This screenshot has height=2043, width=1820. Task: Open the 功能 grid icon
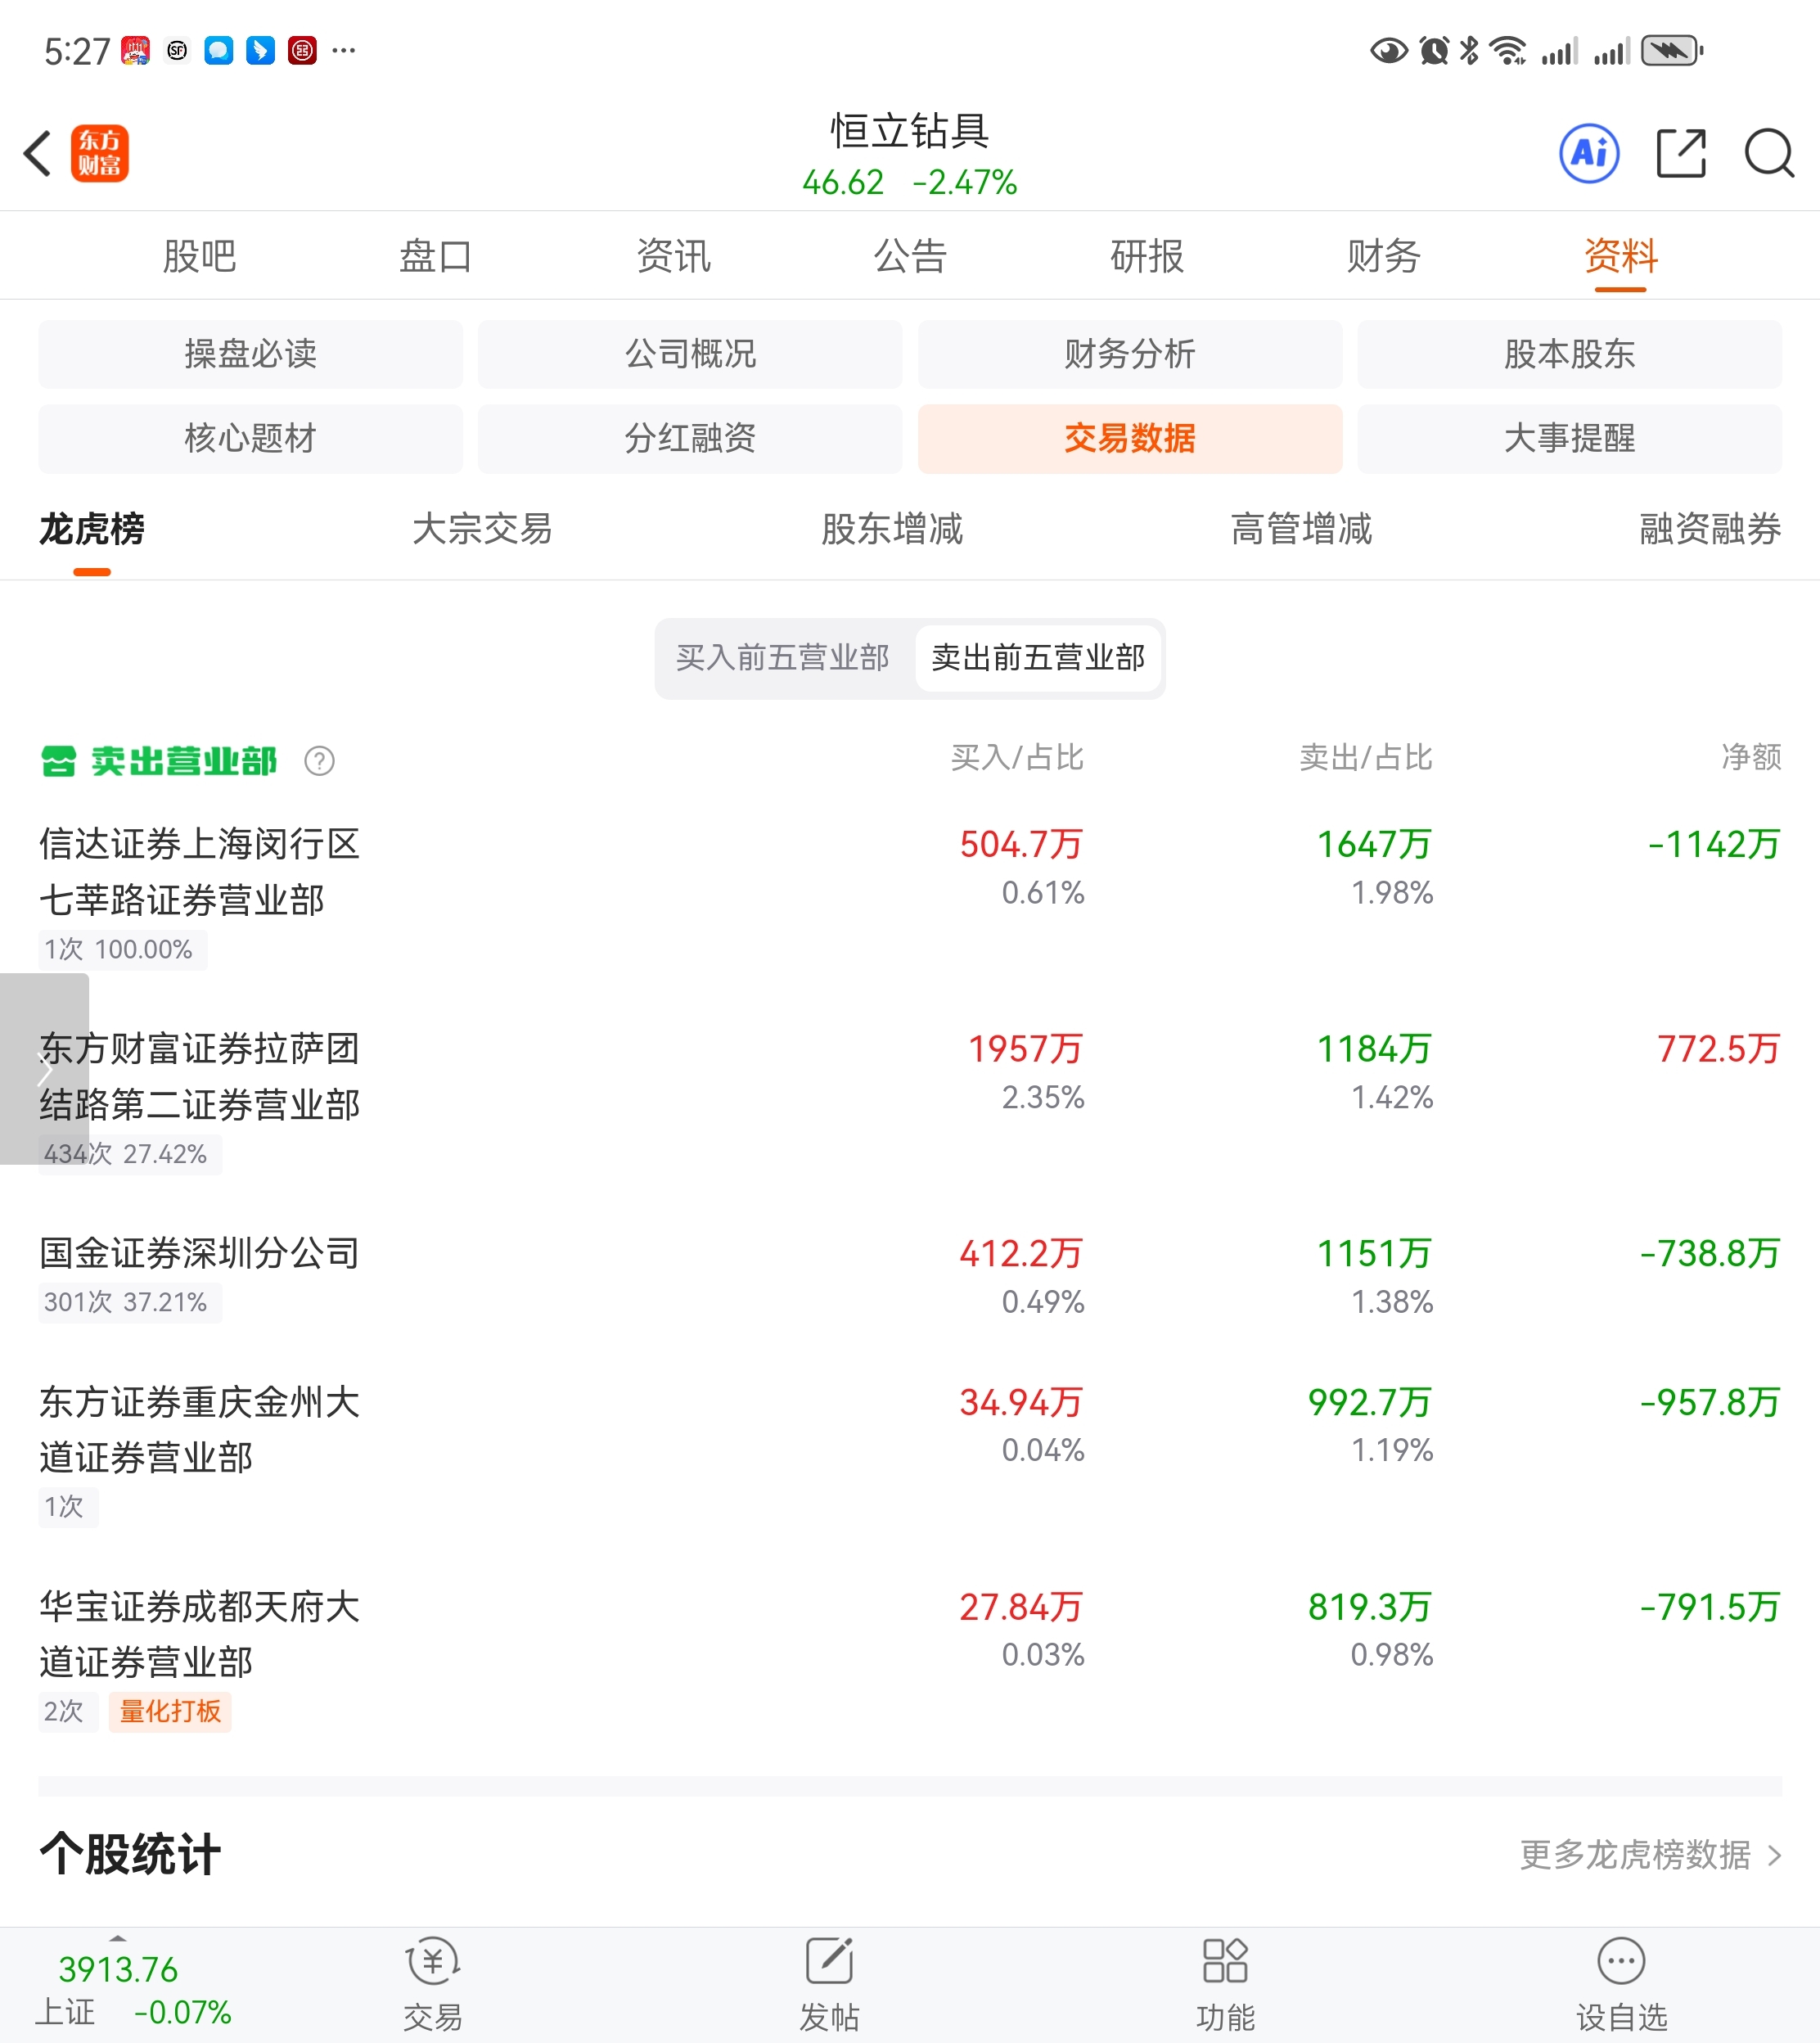(1224, 1962)
